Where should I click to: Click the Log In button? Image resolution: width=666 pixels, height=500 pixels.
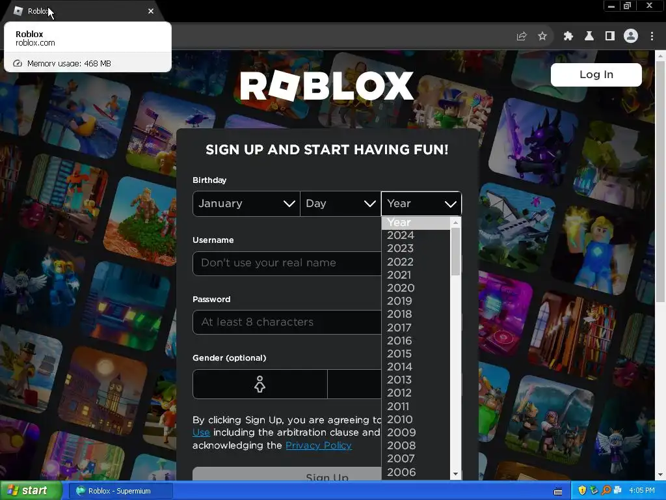596,75
